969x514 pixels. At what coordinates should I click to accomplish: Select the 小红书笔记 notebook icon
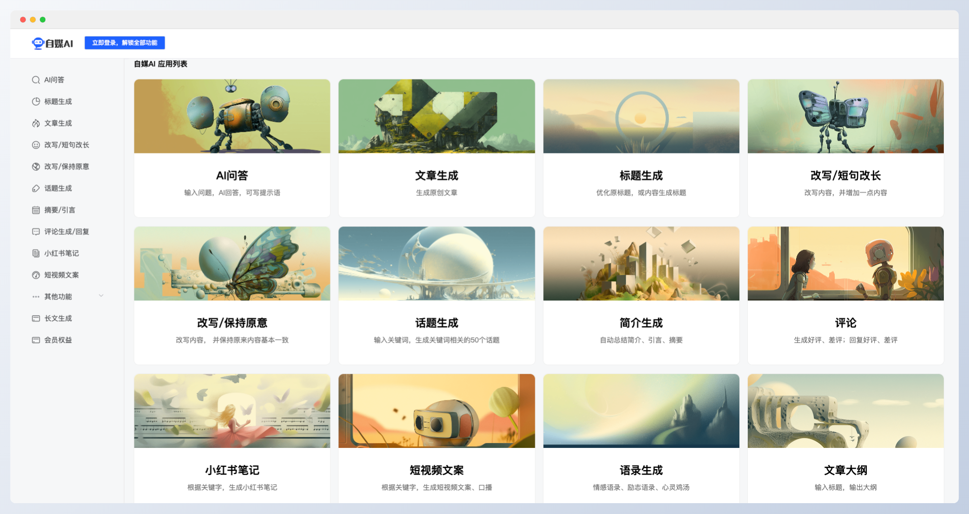35,253
